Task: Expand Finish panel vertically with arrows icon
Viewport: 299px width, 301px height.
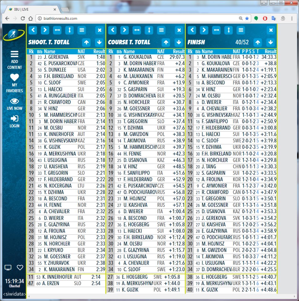Action: pos(229,30)
